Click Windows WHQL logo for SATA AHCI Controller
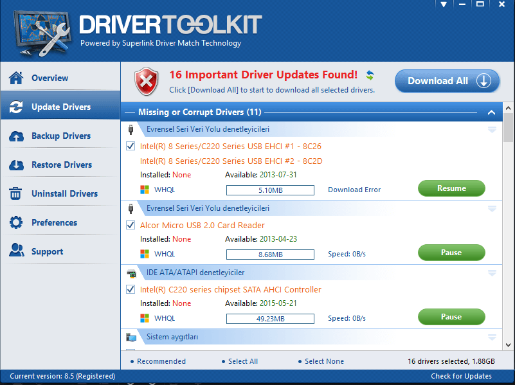 (x=145, y=318)
